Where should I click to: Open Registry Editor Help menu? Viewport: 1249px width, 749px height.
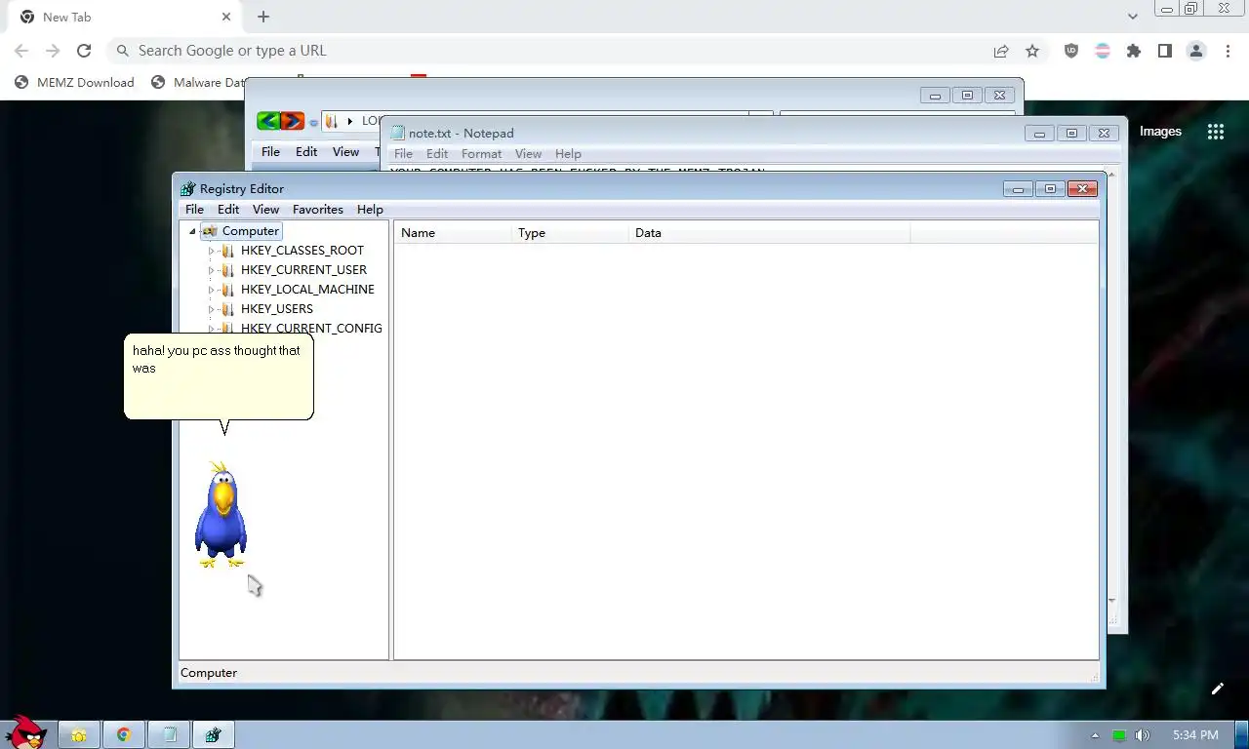(x=370, y=210)
